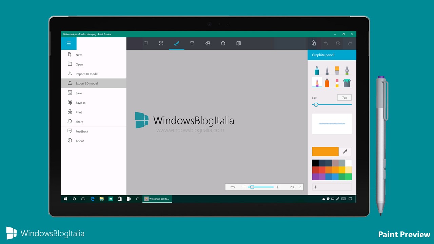Open the Windows Start menu
The width and height of the screenshot is (434, 244).
65,199
